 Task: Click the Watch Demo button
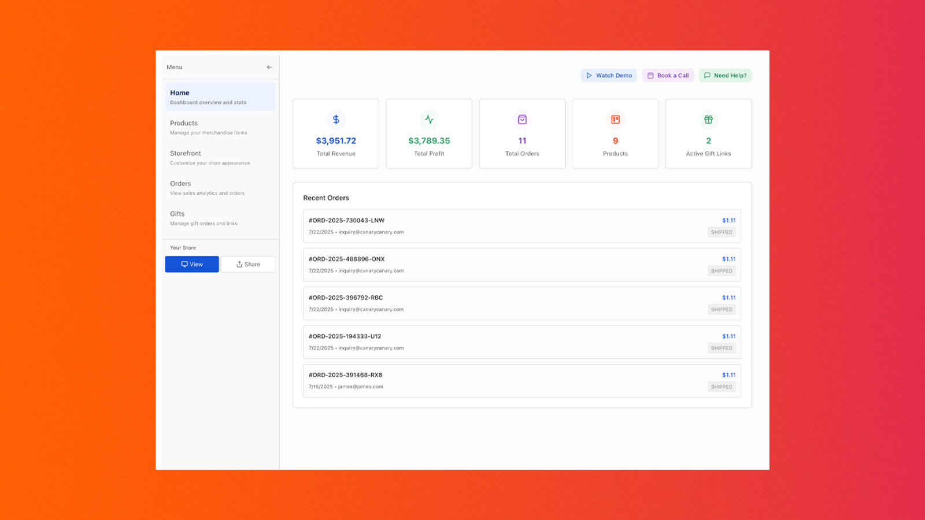point(609,75)
